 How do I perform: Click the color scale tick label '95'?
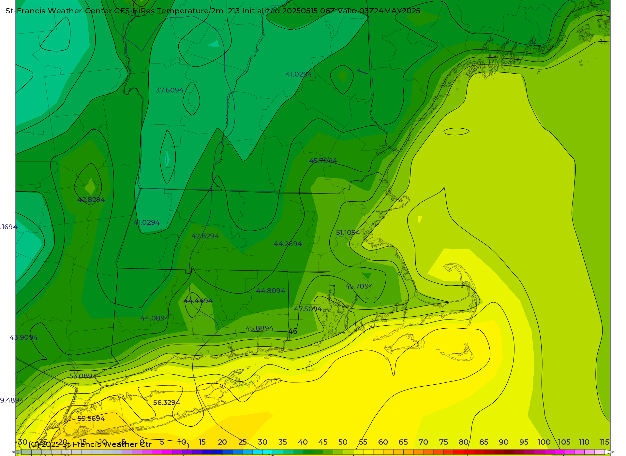point(524,442)
